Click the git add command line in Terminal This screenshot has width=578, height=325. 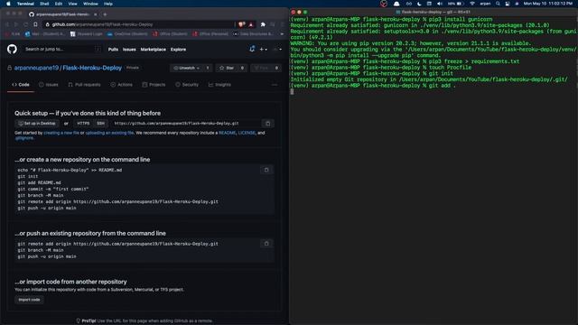[x=373, y=86]
